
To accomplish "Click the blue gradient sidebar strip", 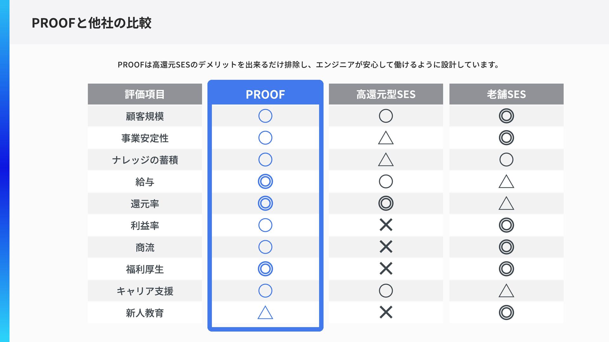I will 5,171.
